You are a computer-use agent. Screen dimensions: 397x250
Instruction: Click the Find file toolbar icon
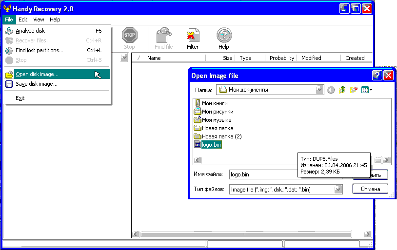pyautogui.click(x=163, y=39)
